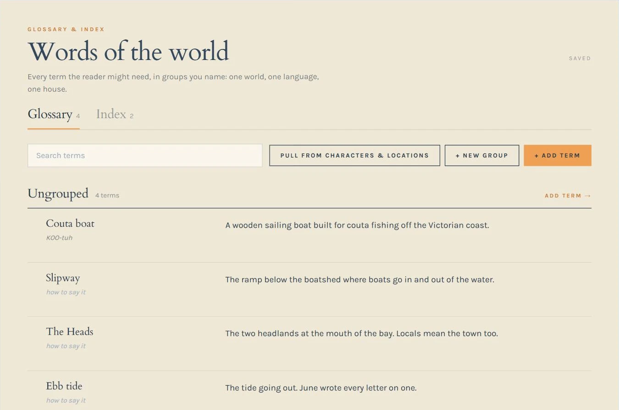619x410 pixels.
Task: Select the Slipway term name
Action: tap(63, 278)
